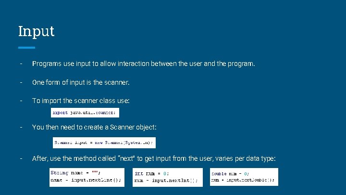Screen dimensions: 346x195
Task: Click the dash before 'One form of input'
Action: point(21,82)
